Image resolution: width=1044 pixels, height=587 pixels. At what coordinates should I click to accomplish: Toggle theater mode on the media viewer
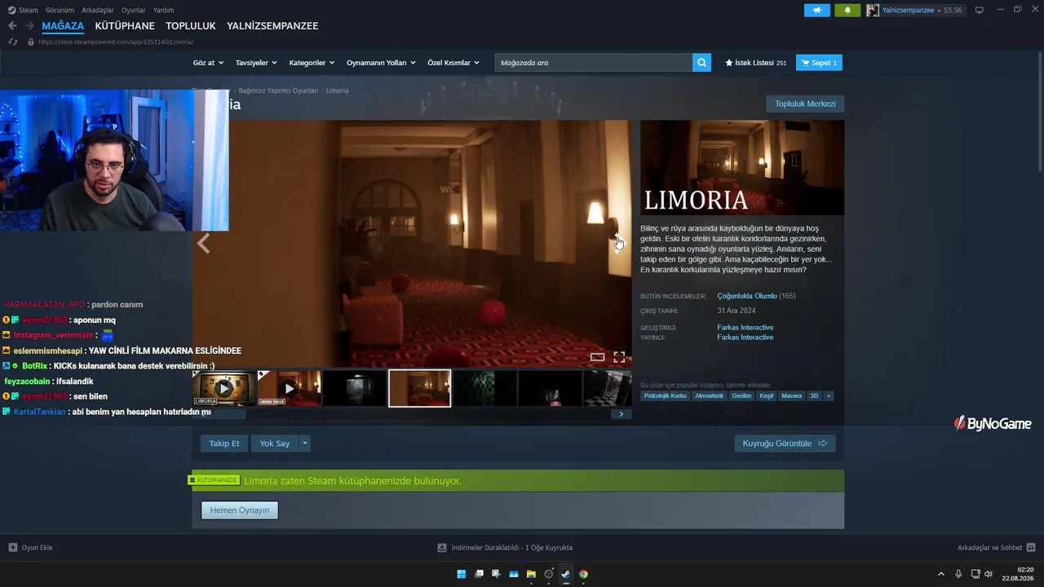(x=597, y=357)
